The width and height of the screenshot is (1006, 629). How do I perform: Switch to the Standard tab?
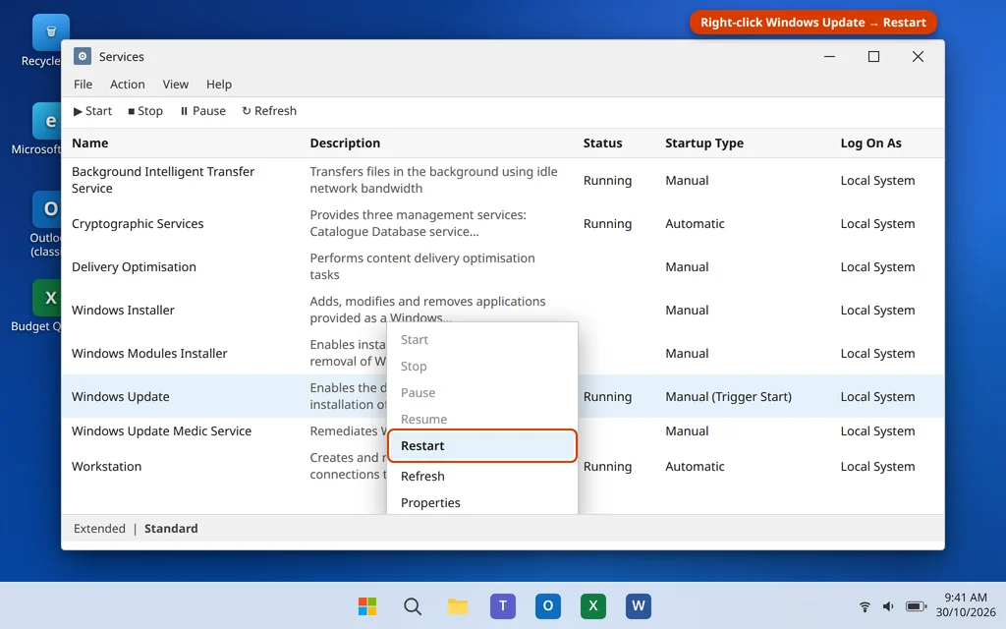(171, 528)
